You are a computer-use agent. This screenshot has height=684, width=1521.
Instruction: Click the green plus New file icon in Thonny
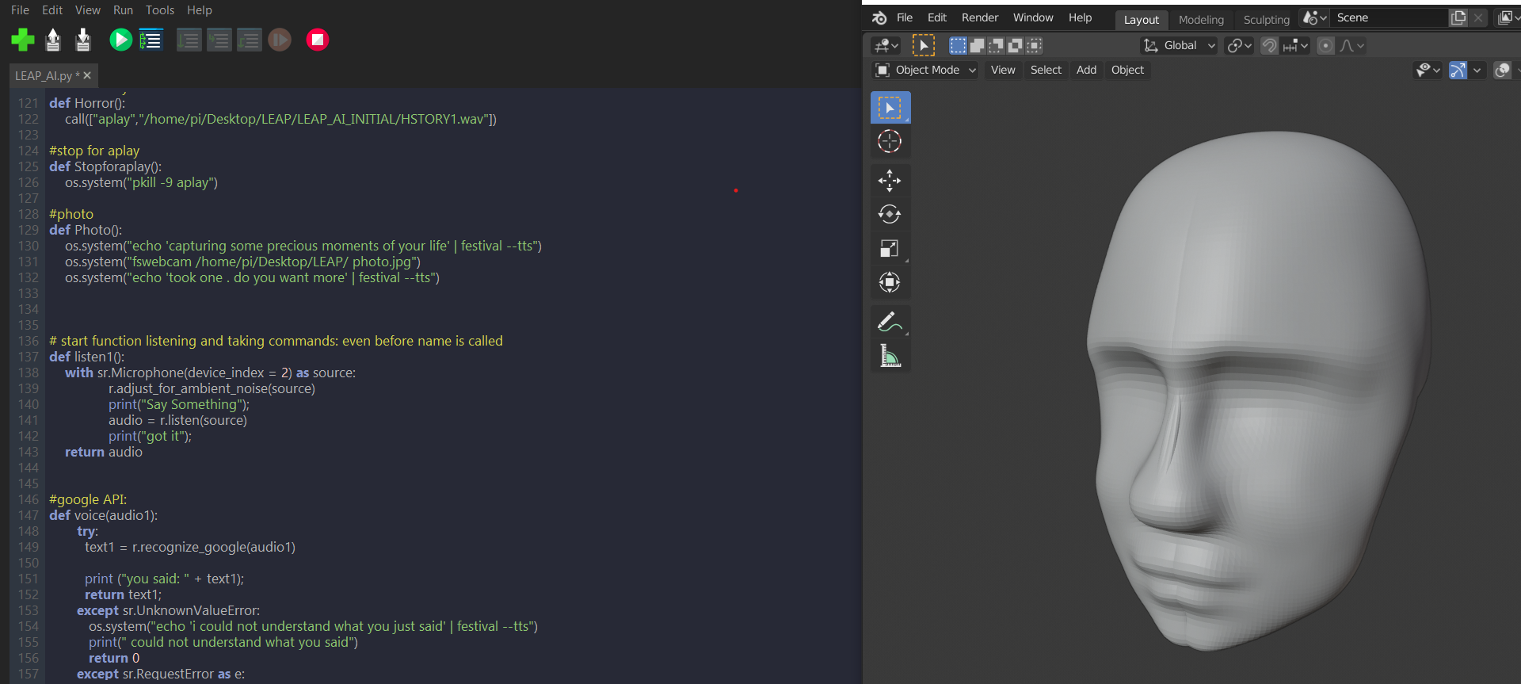pos(23,40)
